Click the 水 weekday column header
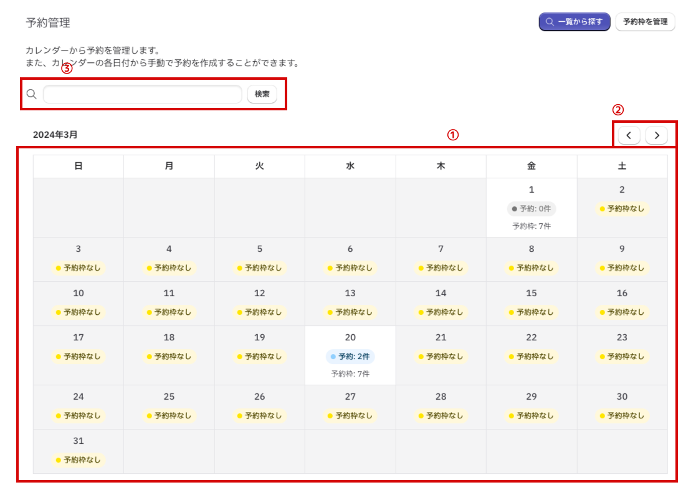696x500 pixels. [x=350, y=166]
